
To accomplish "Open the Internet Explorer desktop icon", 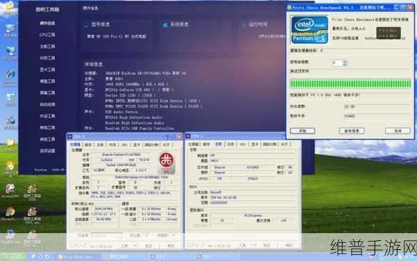I will [x=10, y=74].
